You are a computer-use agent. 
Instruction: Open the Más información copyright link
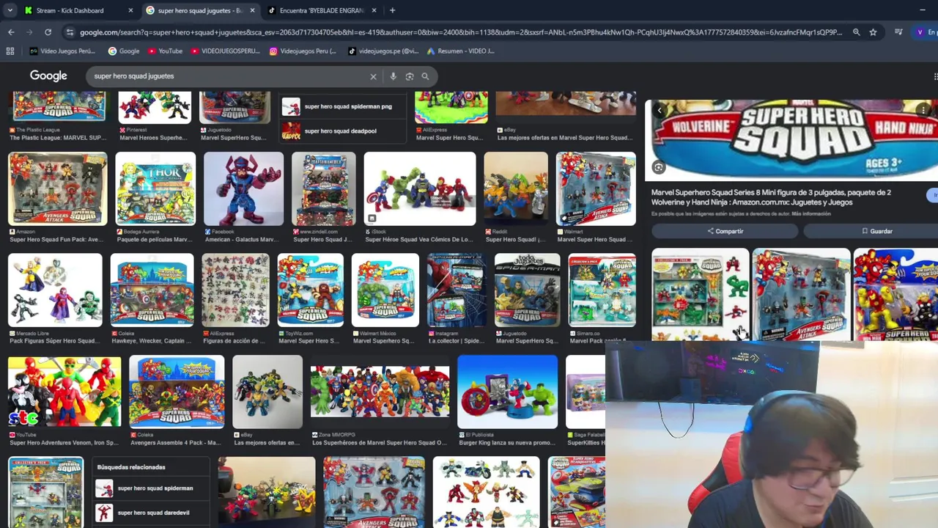pyautogui.click(x=810, y=213)
